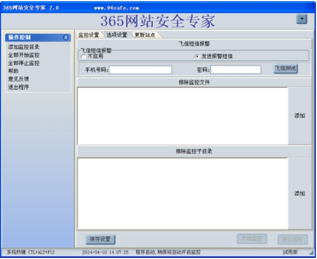Viewport: 317px width, 259px height.
Task: Click 退出程序 in the sidebar
Action: click(18, 87)
